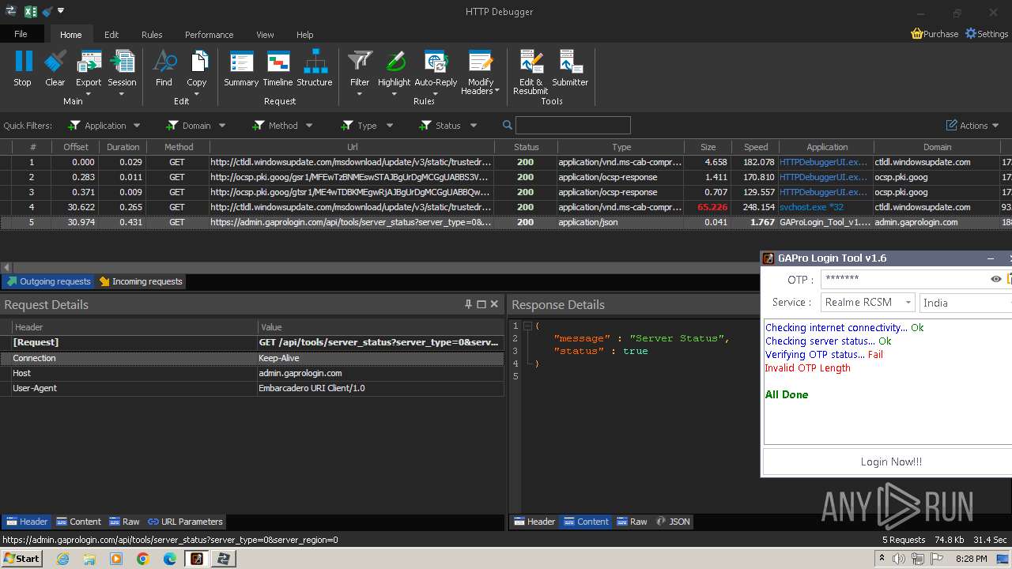Switch to the View ribbon tab
The height and width of the screenshot is (569, 1012).
[x=265, y=35]
